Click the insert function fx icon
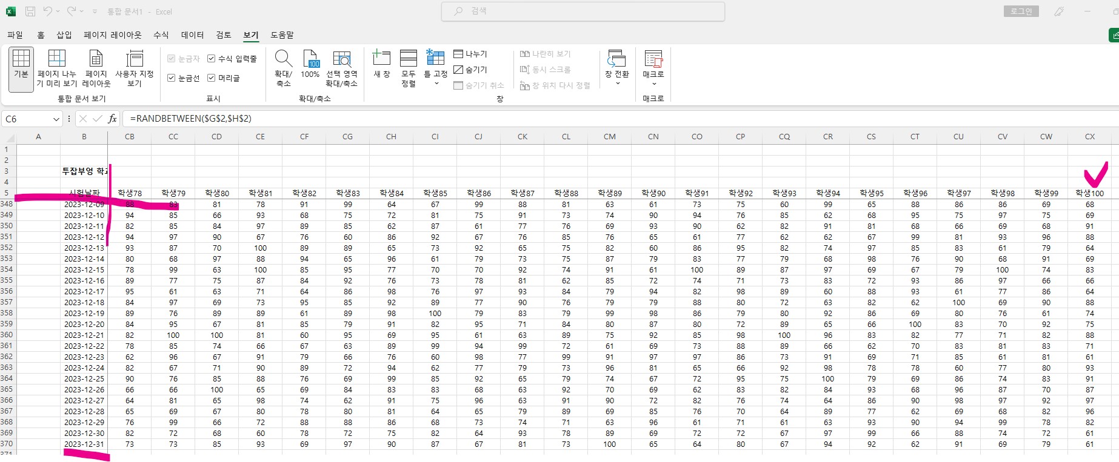 tap(112, 119)
